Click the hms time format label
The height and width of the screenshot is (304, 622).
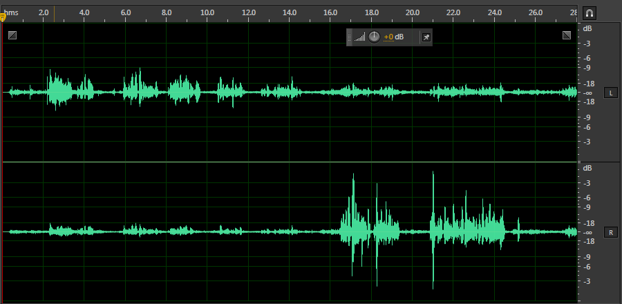pos(12,12)
